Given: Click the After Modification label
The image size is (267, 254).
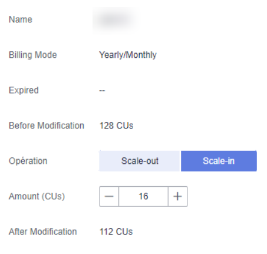Looking at the screenshot, I should tap(42, 232).
